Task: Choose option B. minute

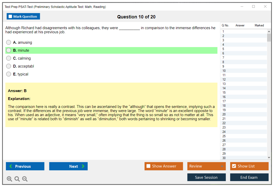Action: (9, 50)
